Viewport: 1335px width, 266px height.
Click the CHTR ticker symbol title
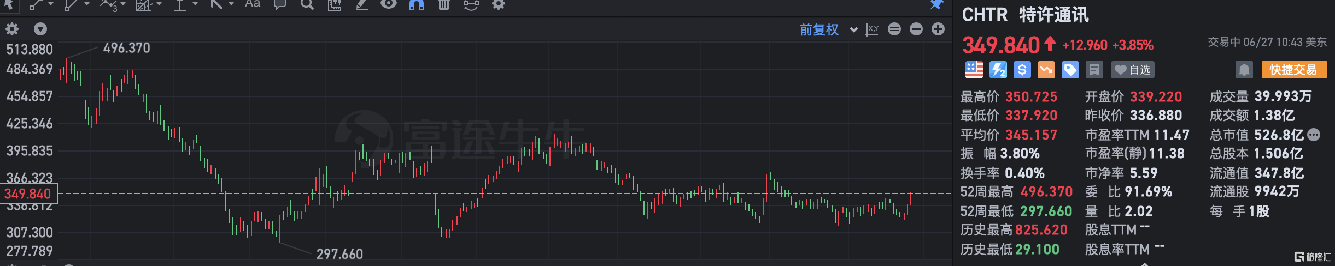tap(985, 15)
